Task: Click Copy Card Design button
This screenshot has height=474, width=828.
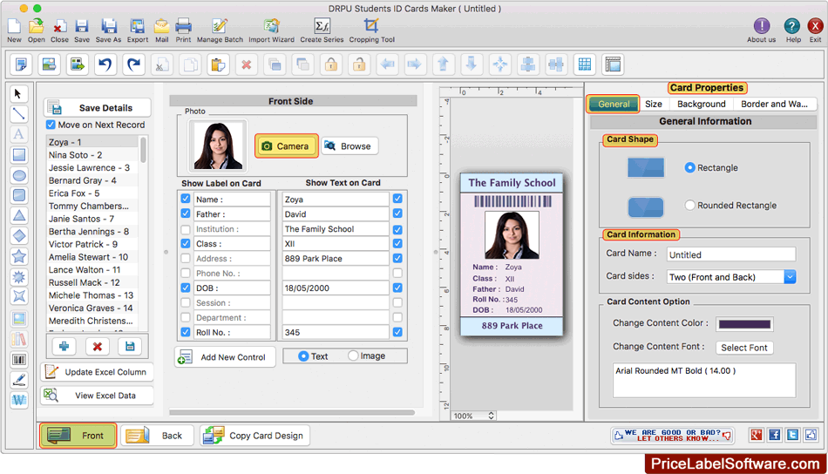Action: coord(255,436)
